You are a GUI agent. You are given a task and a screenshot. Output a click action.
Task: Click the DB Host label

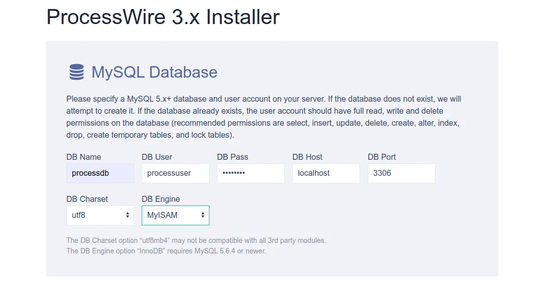pos(307,157)
